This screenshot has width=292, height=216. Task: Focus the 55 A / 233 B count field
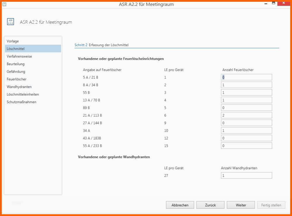pos(246,146)
